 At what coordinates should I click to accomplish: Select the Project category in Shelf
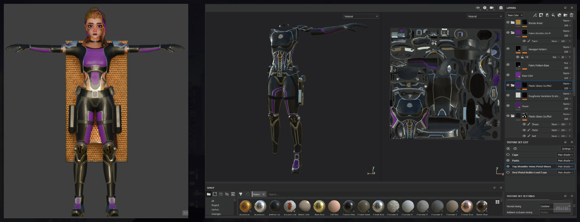[215, 205]
